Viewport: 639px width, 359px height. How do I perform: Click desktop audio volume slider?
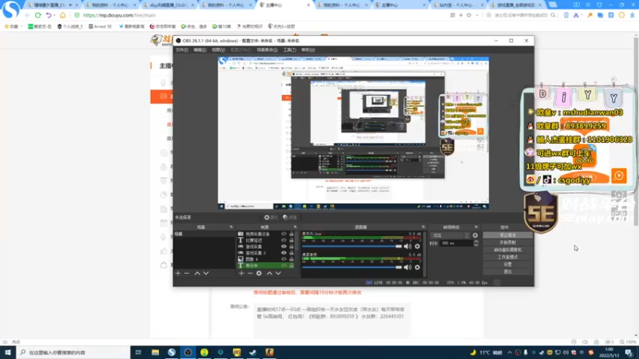coord(352,267)
